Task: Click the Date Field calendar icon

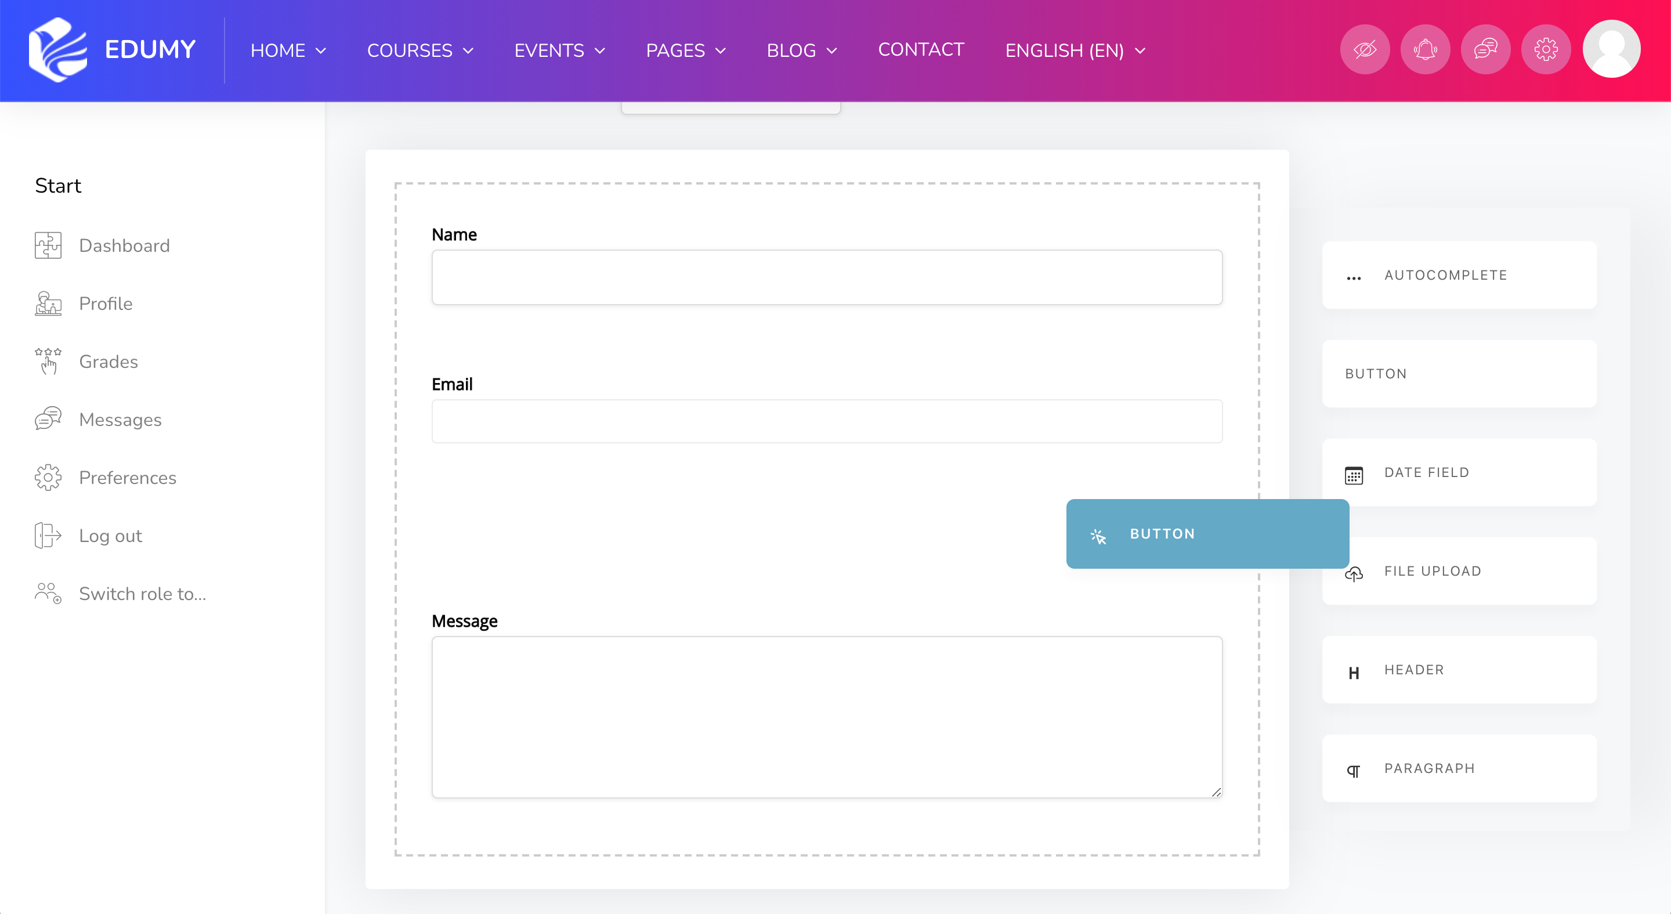Action: pyautogui.click(x=1354, y=475)
